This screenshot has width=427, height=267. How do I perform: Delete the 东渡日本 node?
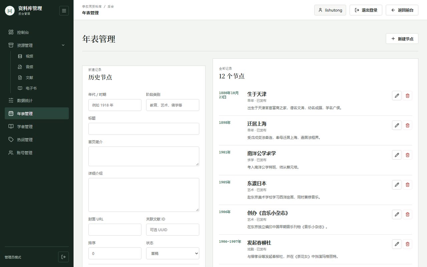pyautogui.click(x=407, y=185)
